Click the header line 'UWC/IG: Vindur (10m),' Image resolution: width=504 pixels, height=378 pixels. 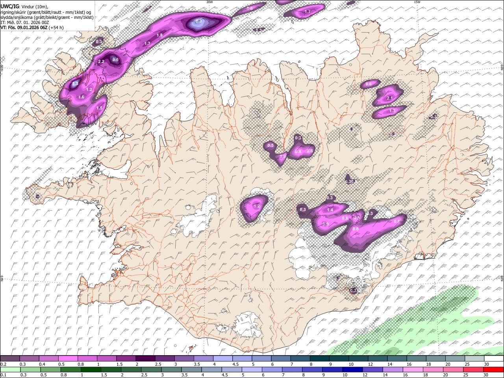pyautogui.click(x=25, y=6)
